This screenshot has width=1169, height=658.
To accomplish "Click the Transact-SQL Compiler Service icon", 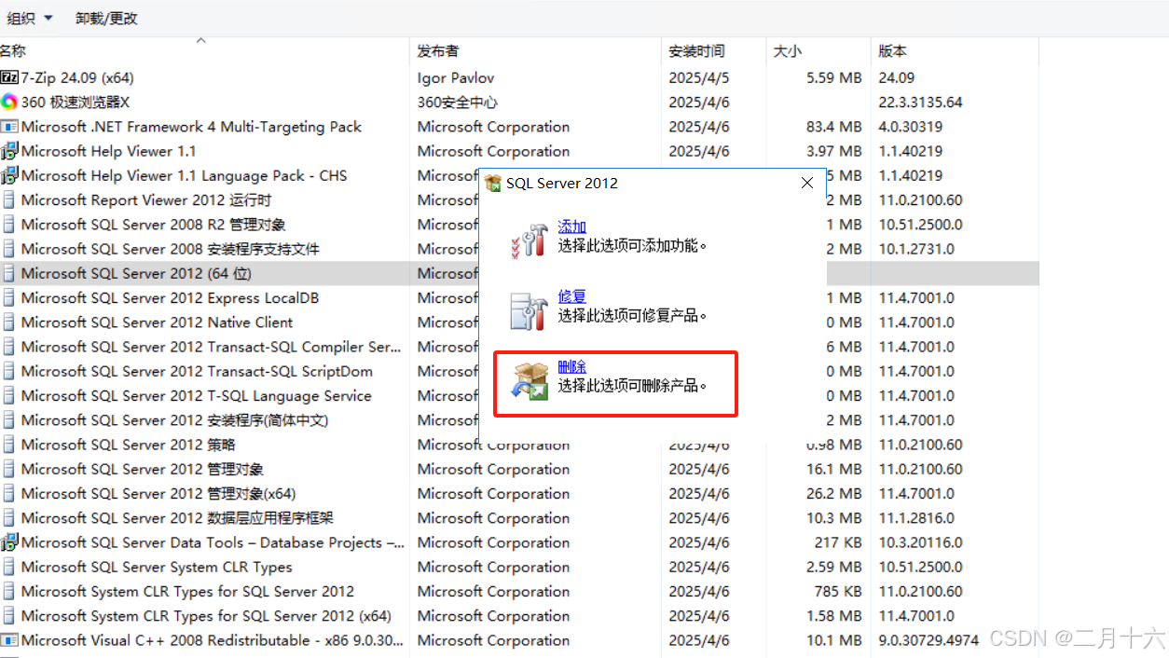I will click(9, 347).
